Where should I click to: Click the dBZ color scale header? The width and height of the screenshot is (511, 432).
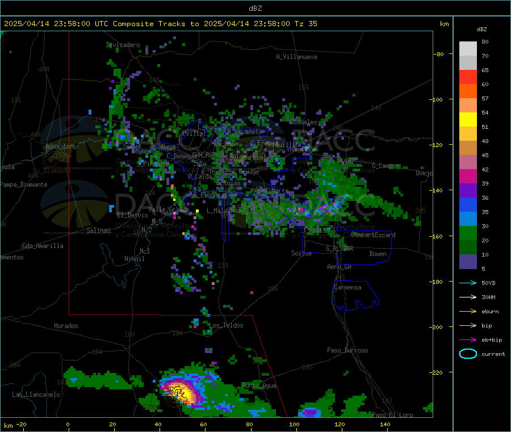pos(481,30)
